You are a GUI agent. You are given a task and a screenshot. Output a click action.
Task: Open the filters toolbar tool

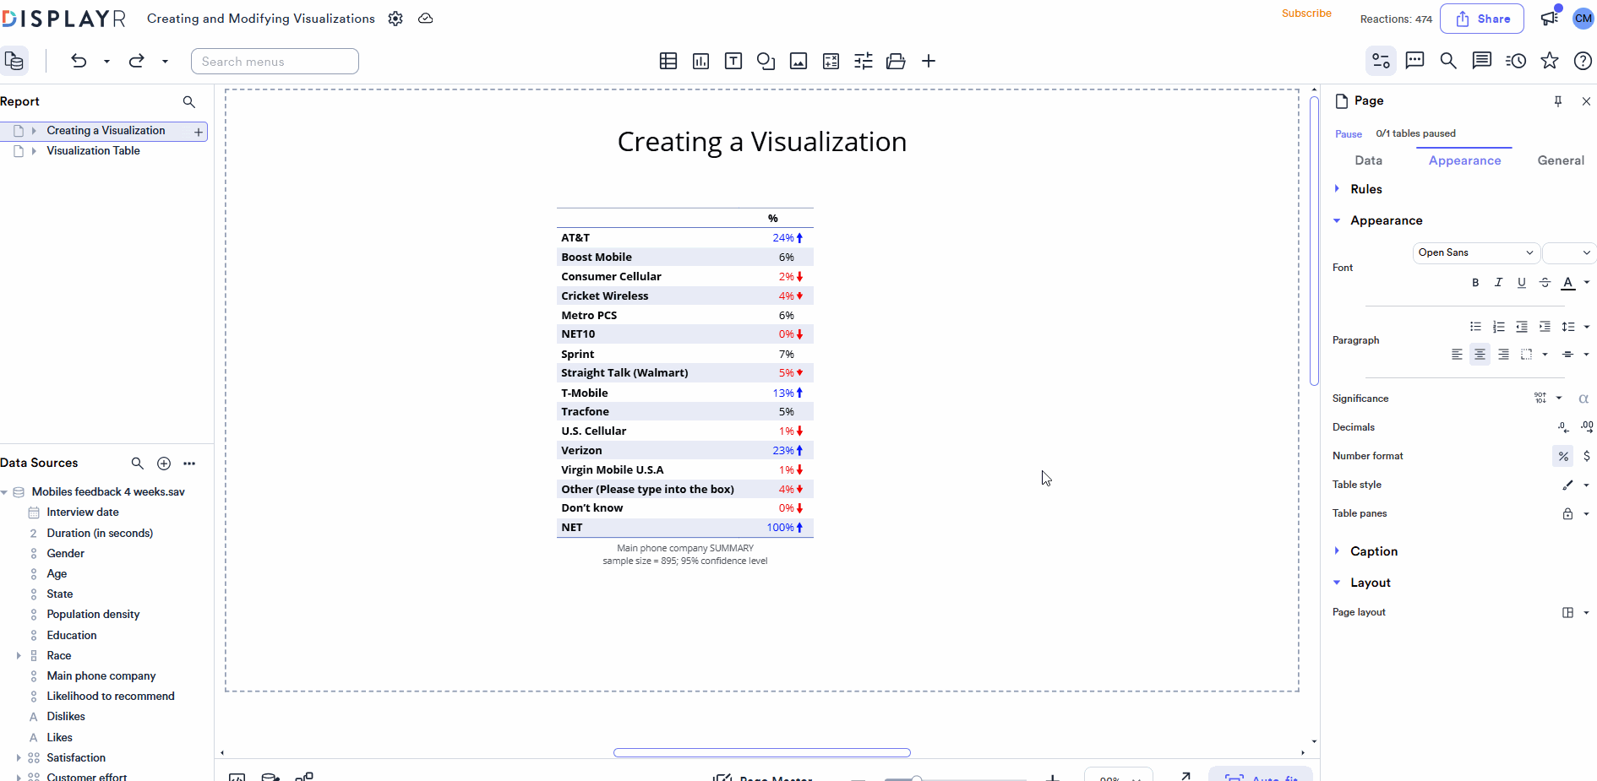863,61
